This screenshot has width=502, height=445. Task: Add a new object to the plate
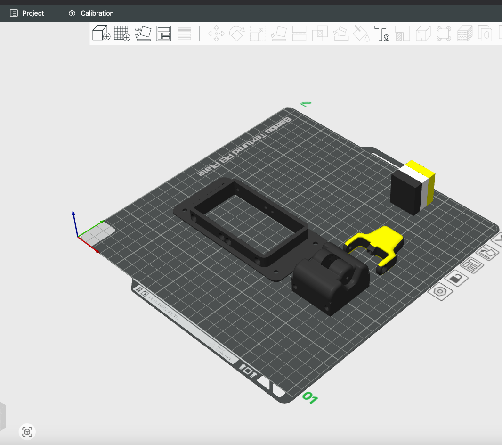point(101,34)
